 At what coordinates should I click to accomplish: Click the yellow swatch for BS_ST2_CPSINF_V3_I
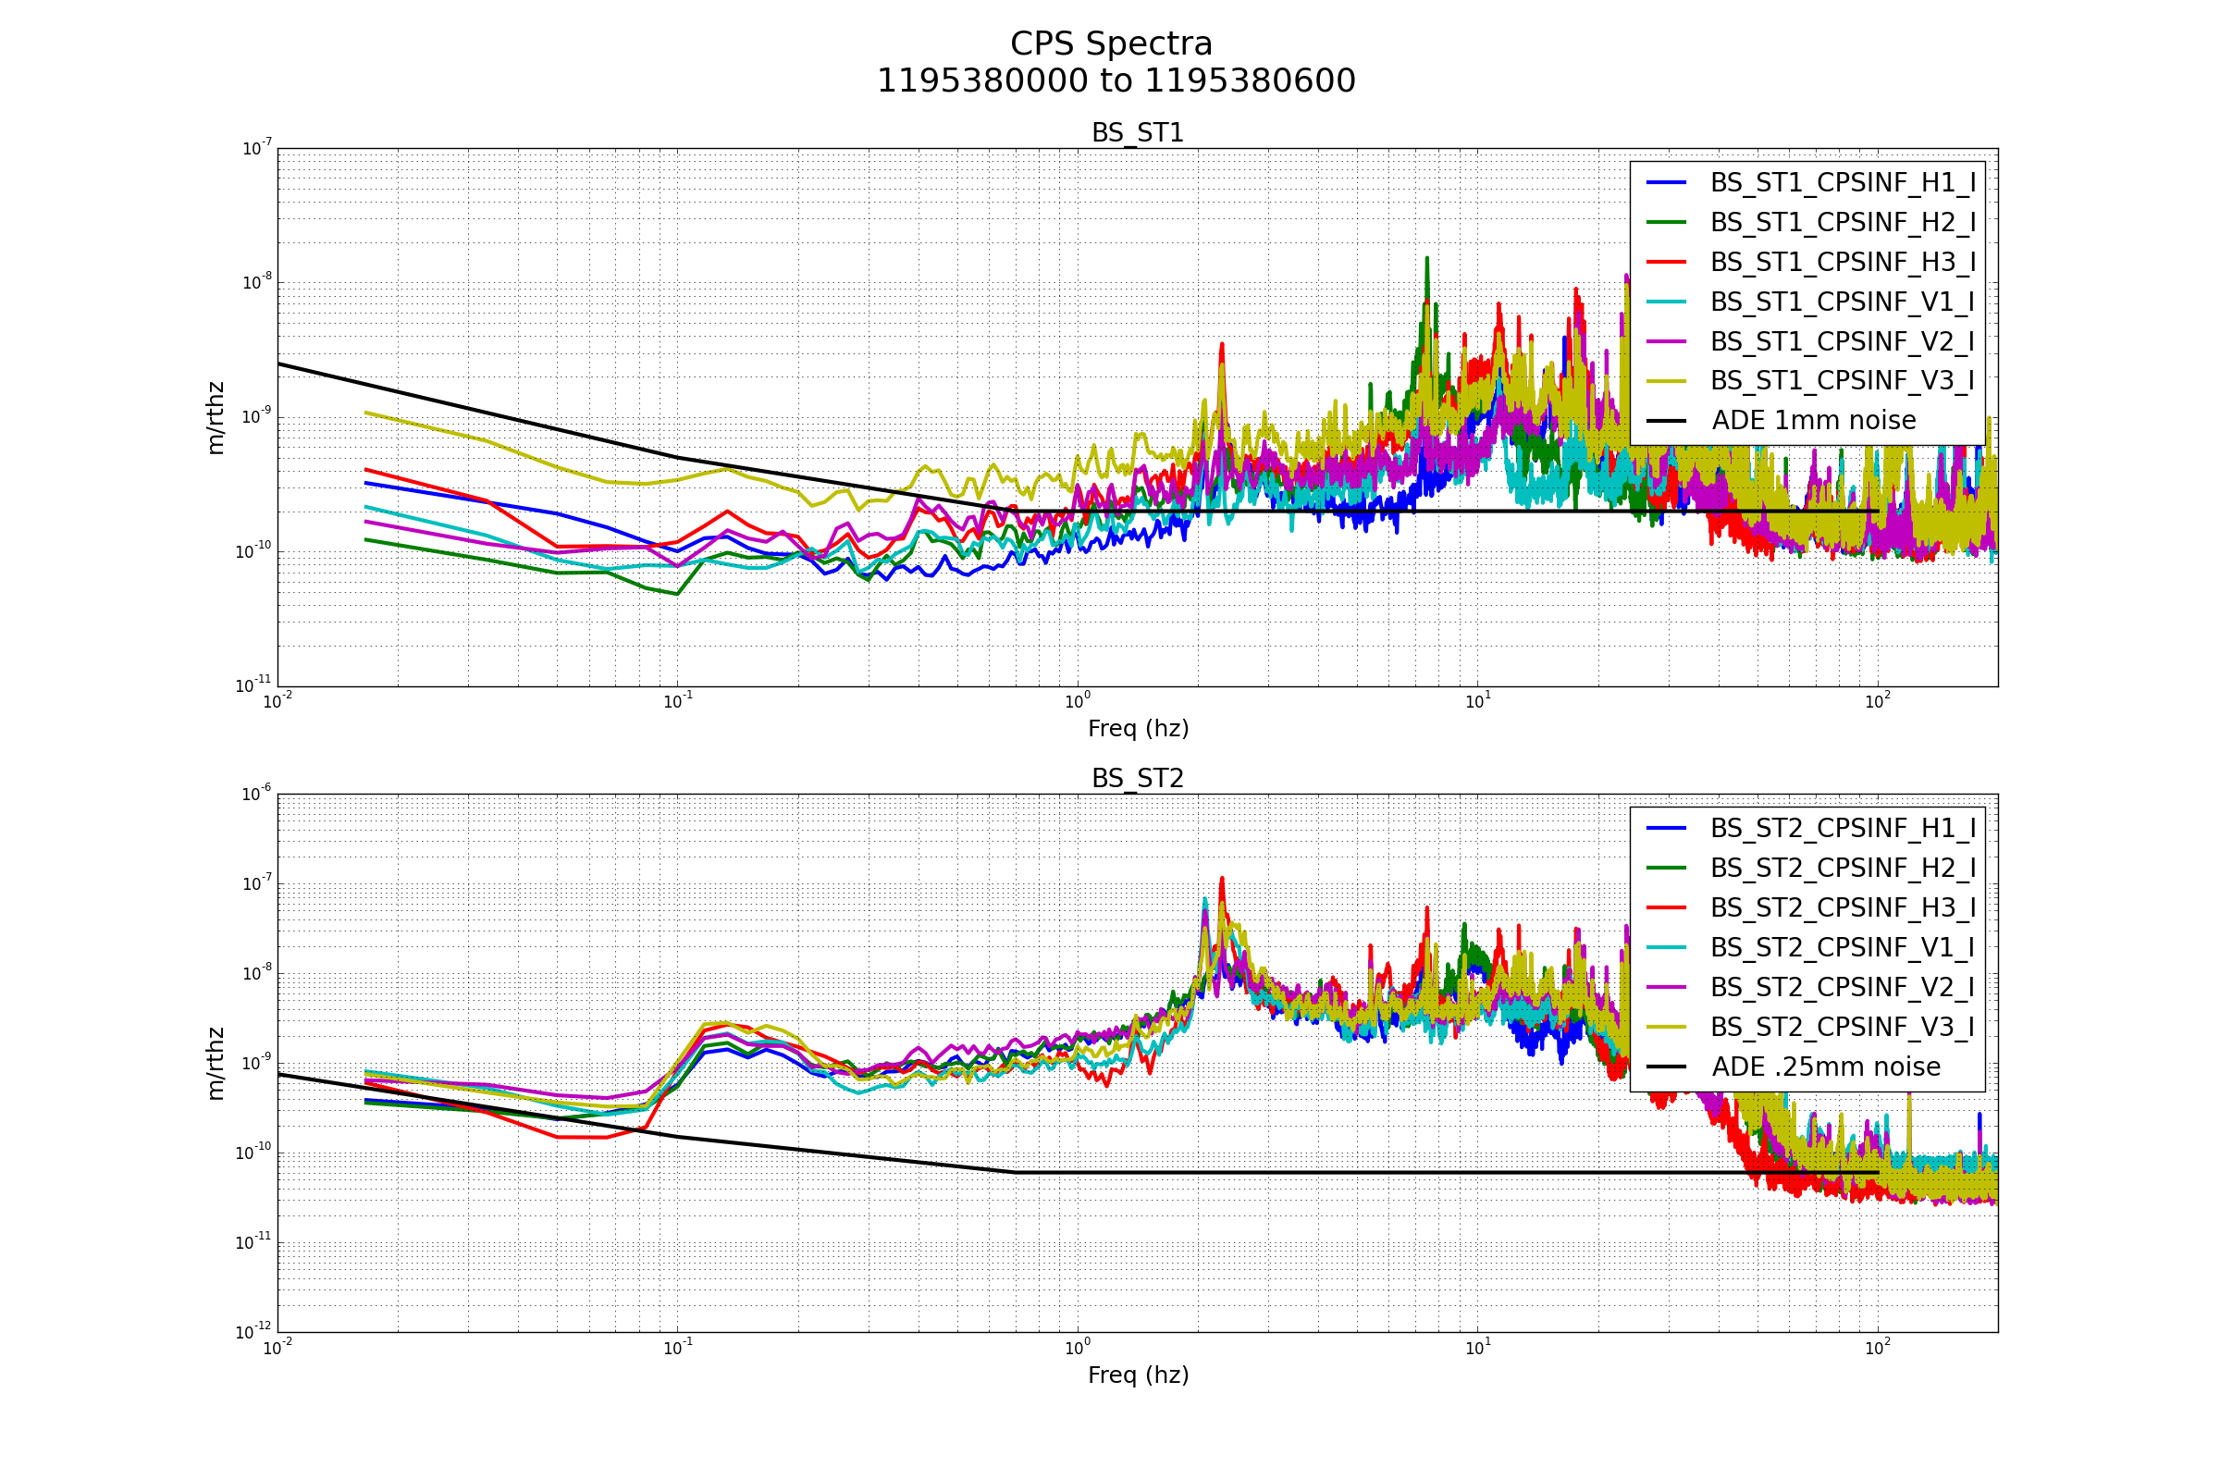coord(1666,1026)
